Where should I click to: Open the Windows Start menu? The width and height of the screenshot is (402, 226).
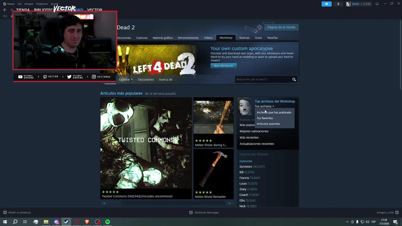[x=5, y=222]
